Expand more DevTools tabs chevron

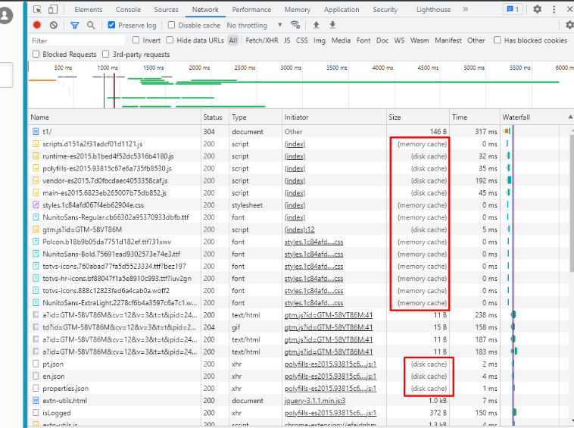coord(465,9)
